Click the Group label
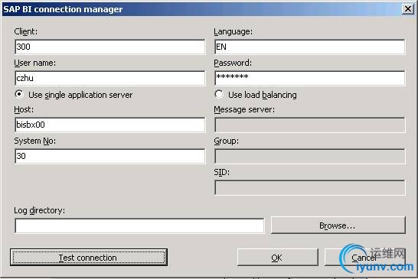 (227, 141)
